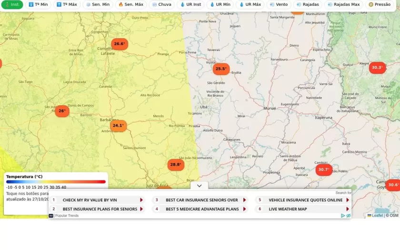The width and height of the screenshot is (400, 250).
Task: Show the Rajadas gusts layer
Action: click(308, 4)
